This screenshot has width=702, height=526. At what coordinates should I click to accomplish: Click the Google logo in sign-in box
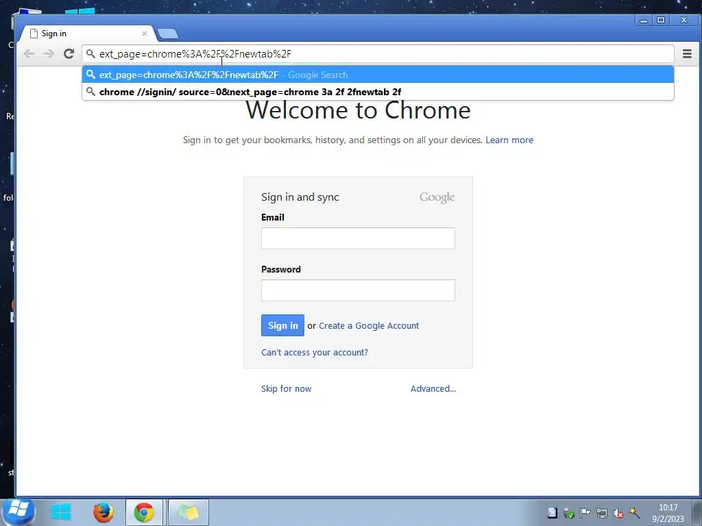pos(437,197)
